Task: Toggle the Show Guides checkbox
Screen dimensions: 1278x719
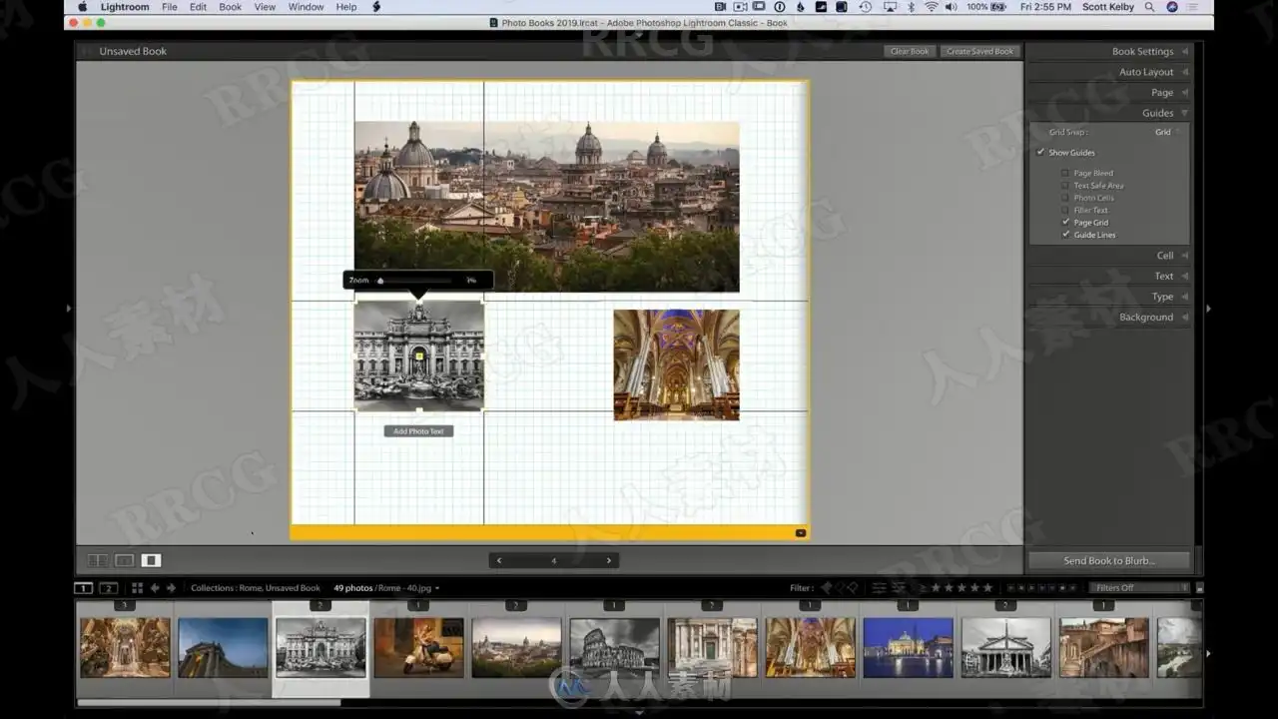Action: (1041, 153)
